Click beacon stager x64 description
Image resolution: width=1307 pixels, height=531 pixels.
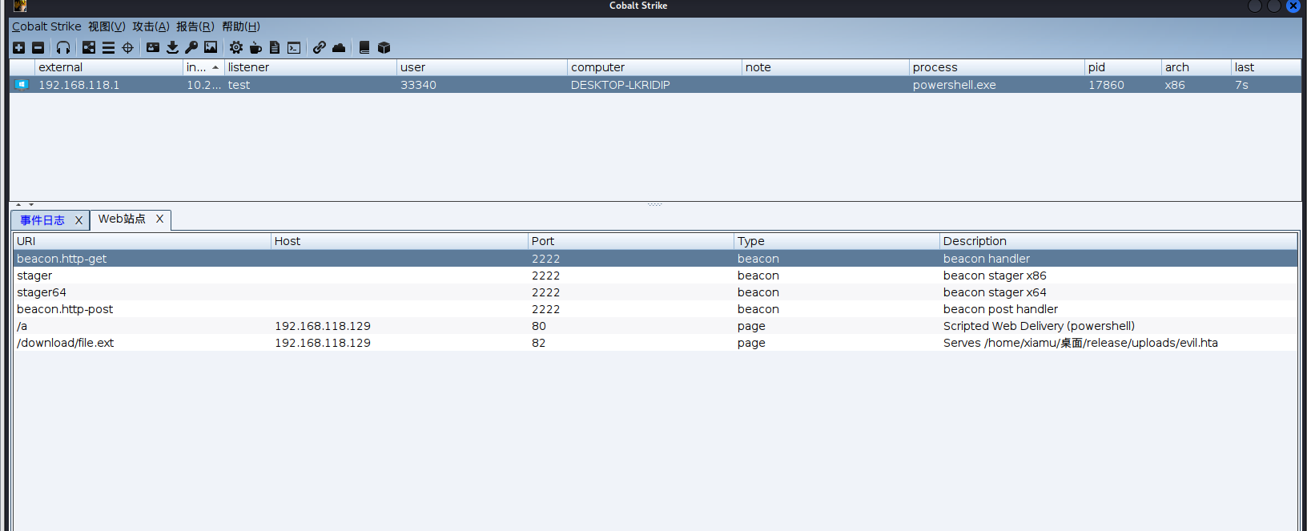click(x=995, y=292)
